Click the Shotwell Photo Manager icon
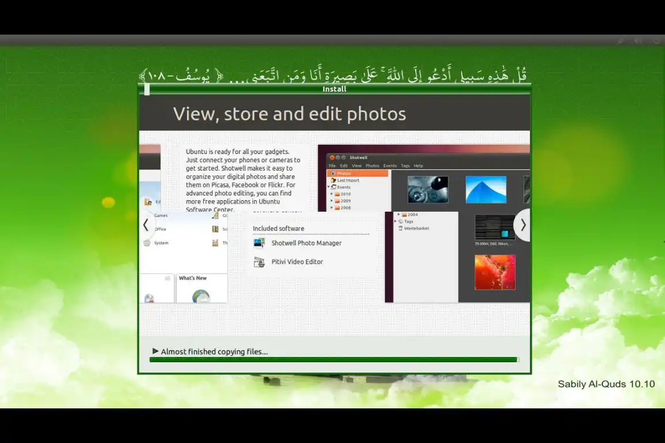 259,243
